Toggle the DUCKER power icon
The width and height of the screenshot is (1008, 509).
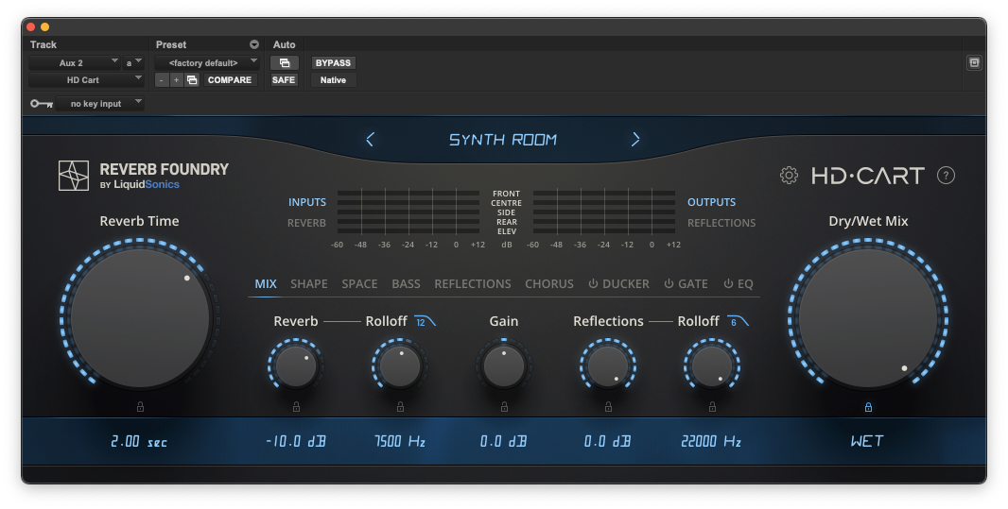pyautogui.click(x=593, y=283)
